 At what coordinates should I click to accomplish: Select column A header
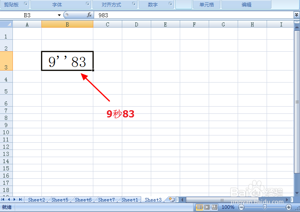tap(27, 24)
